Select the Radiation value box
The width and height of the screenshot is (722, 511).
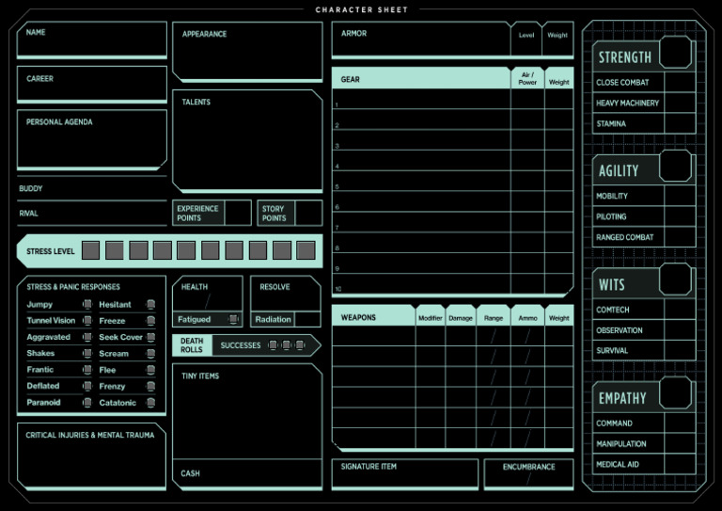(307, 319)
